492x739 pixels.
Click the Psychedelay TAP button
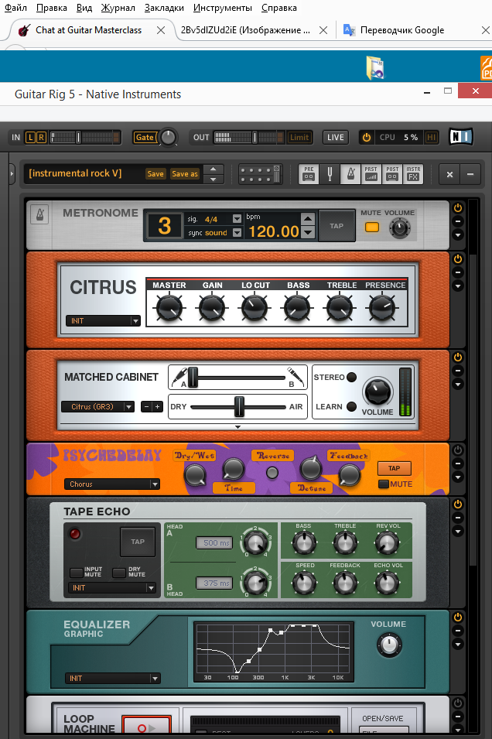click(x=395, y=468)
